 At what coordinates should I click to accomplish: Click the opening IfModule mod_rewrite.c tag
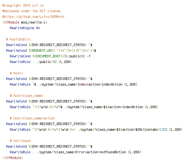tap(25, 22)
